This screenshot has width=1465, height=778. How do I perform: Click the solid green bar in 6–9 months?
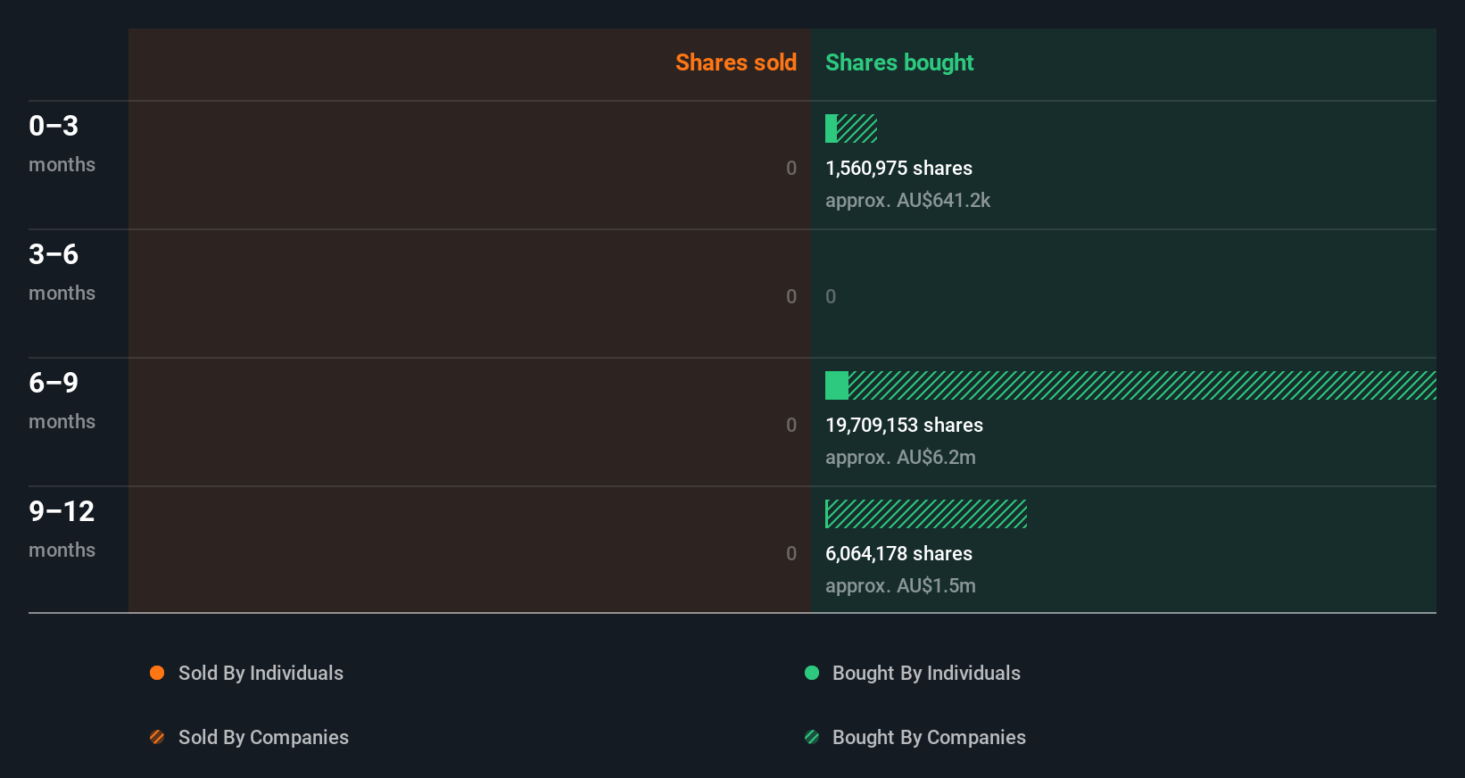837,385
